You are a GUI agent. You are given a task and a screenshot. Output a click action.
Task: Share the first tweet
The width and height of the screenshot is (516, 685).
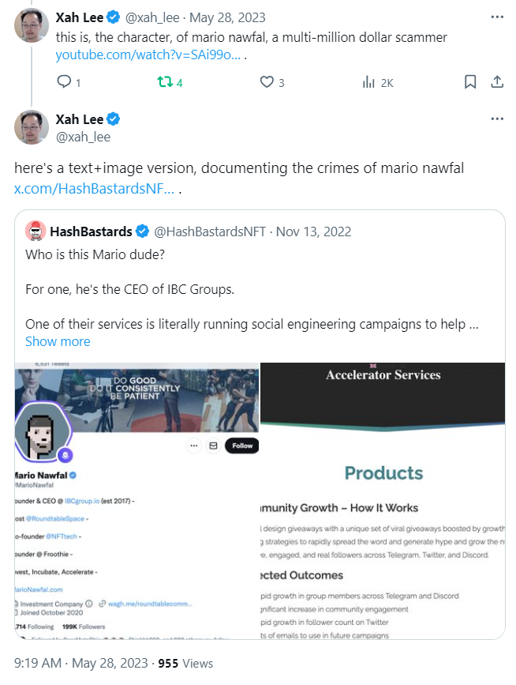(x=497, y=82)
